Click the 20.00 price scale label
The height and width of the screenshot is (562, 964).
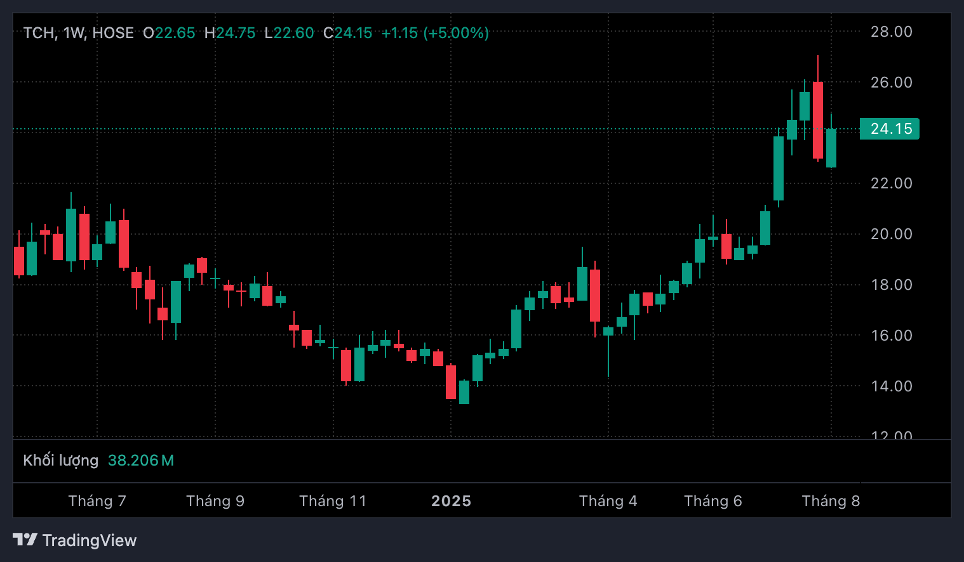pos(891,234)
